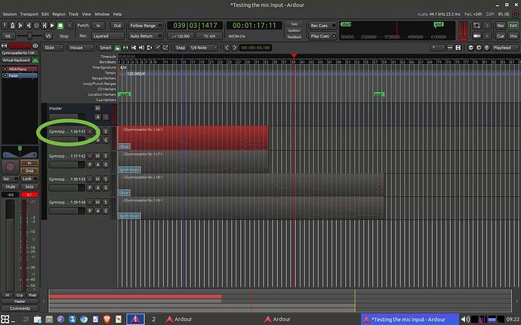Select the Grab mode hand tool
Viewport: 521px width, 325px height.
(x=119, y=47)
